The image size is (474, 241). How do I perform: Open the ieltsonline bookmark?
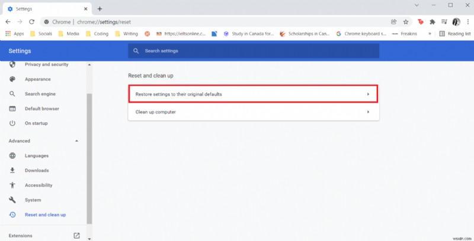click(x=181, y=34)
